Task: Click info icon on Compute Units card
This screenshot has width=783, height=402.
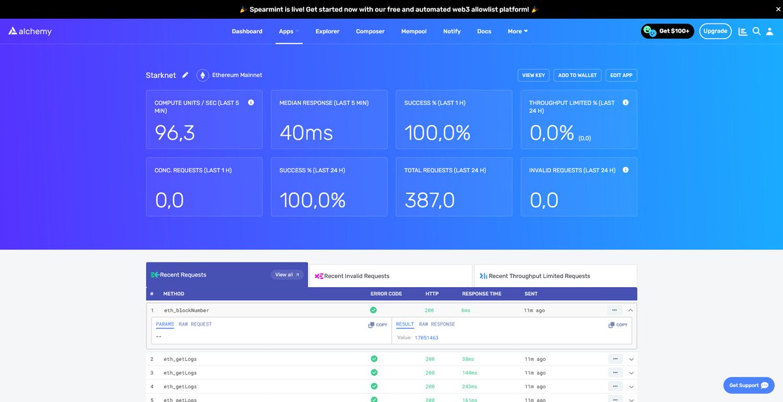Action: (251, 102)
